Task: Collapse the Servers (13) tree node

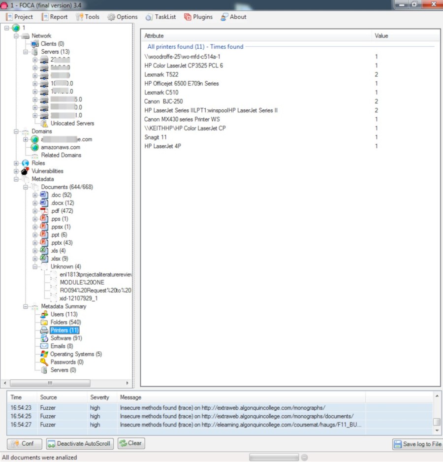Action: (26, 52)
